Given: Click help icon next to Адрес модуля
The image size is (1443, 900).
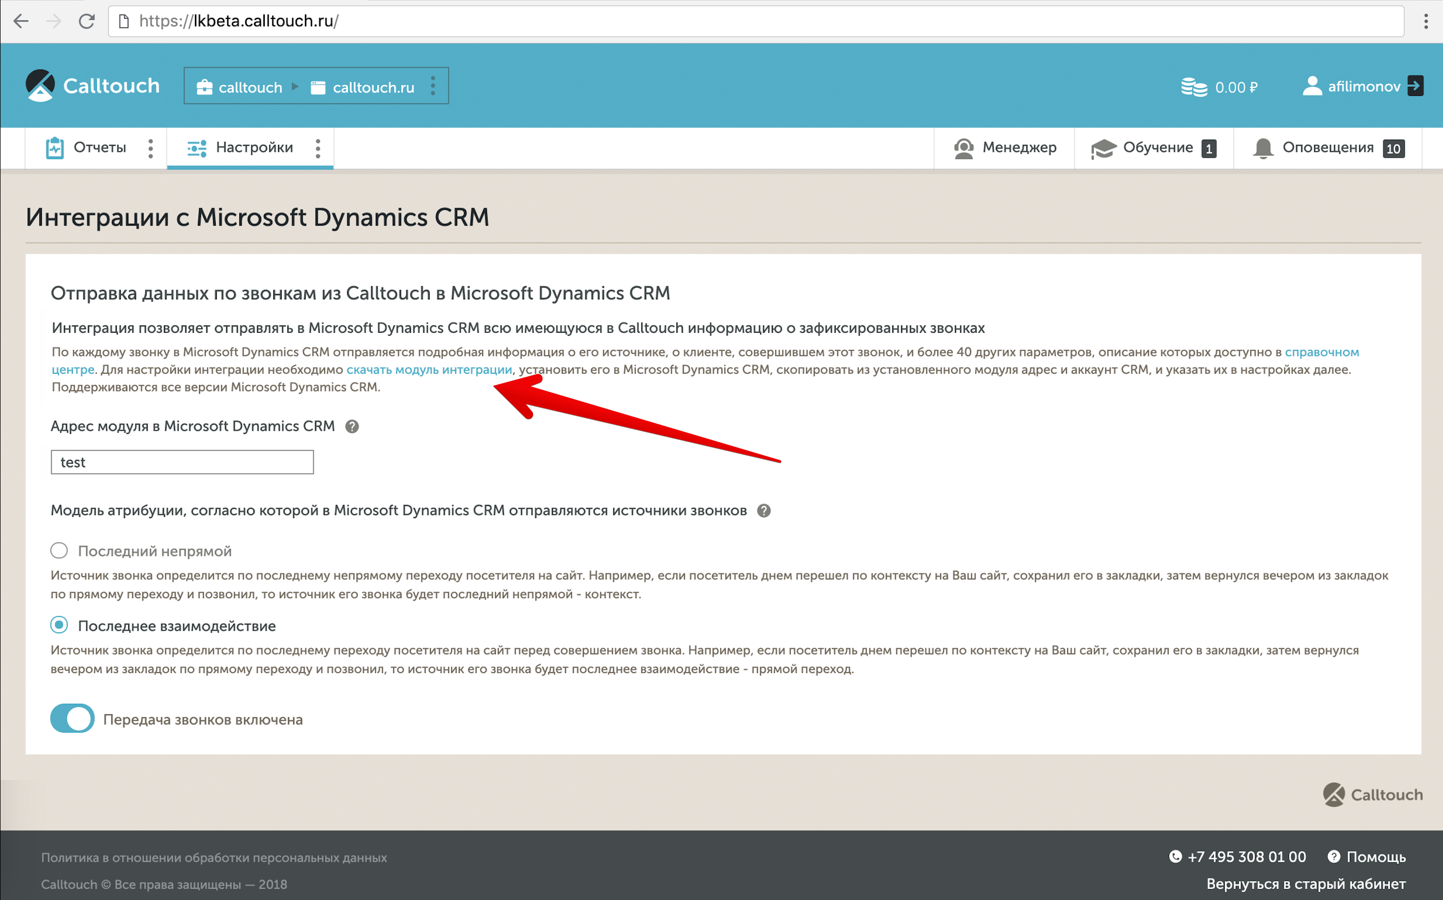Looking at the screenshot, I should pyautogui.click(x=351, y=427).
